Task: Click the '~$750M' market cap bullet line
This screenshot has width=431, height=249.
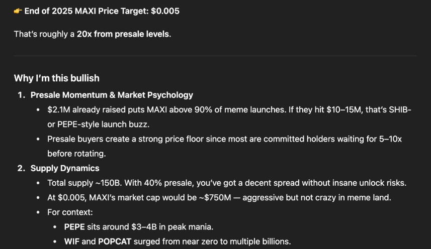Action: pyautogui.click(x=219, y=197)
